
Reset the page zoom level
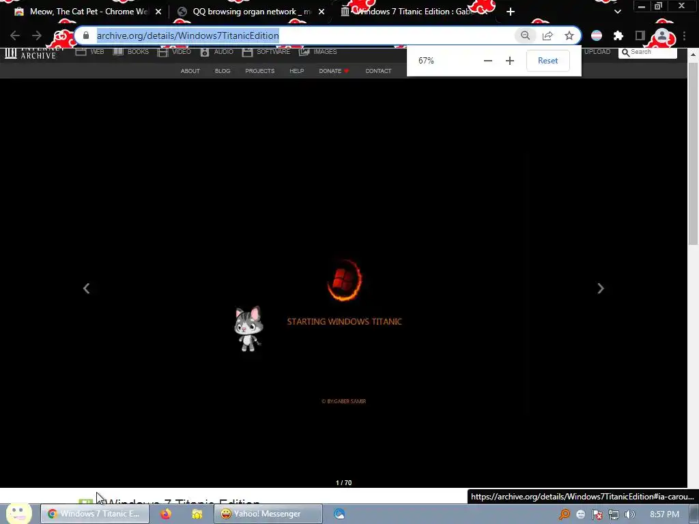[548, 61]
